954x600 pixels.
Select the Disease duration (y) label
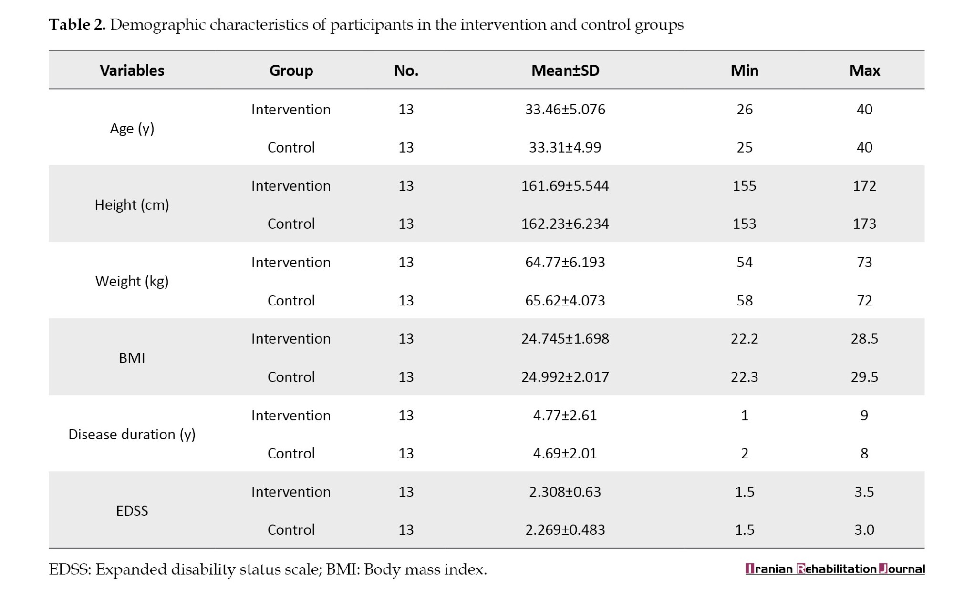tap(132, 434)
